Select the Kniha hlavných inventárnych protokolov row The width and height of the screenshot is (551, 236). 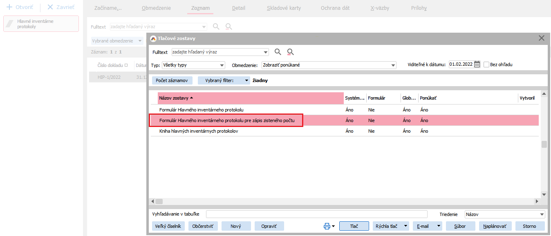(199, 131)
